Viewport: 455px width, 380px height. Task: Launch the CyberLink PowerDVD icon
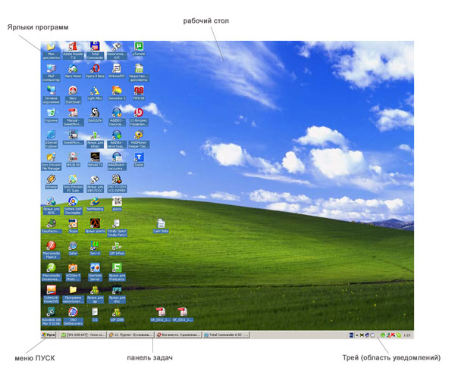[51, 294]
